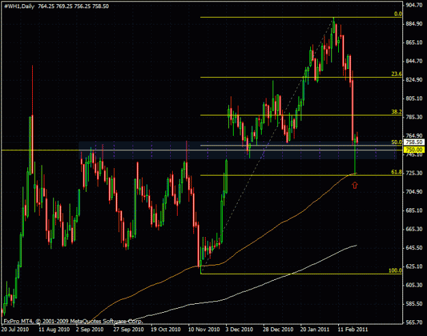Click the 2 Sep 2010 date label
This screenshot has height=336, width=427.
coord(89,329)
